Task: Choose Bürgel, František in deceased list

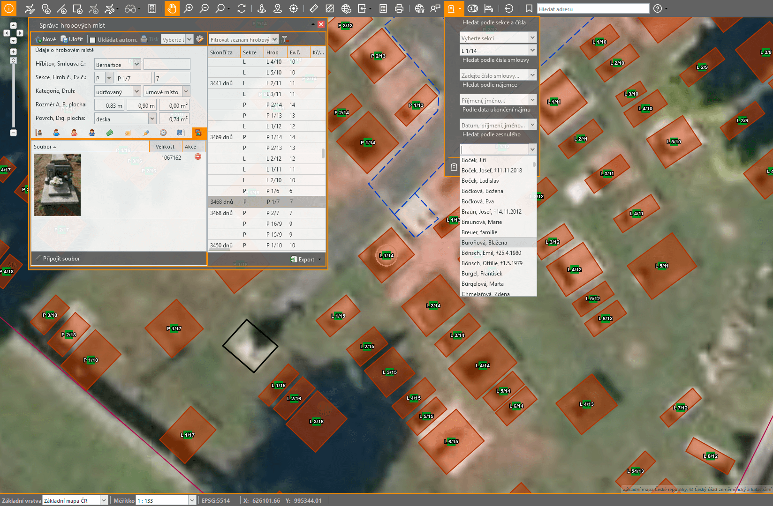Action: (x=482, y=274)
